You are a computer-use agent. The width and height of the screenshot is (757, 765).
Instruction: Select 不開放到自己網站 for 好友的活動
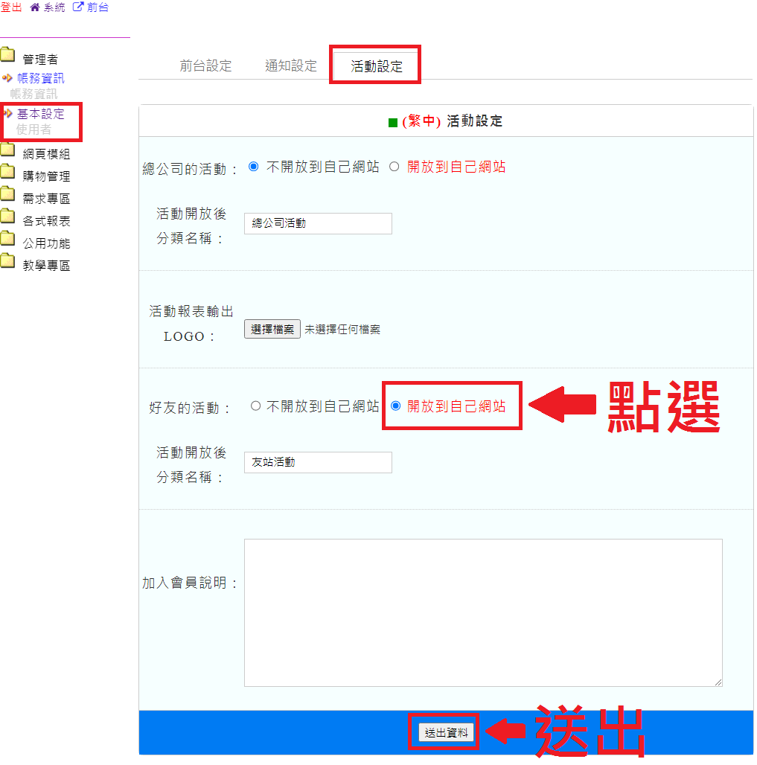pos(255,406)
